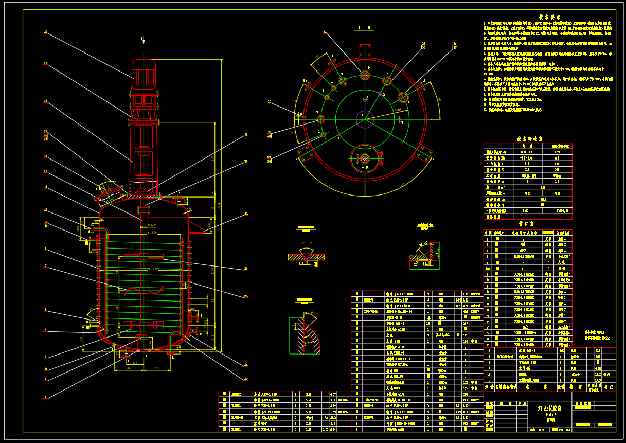
Task: Select callout number 32 left of the plan view
Action: 269,102
